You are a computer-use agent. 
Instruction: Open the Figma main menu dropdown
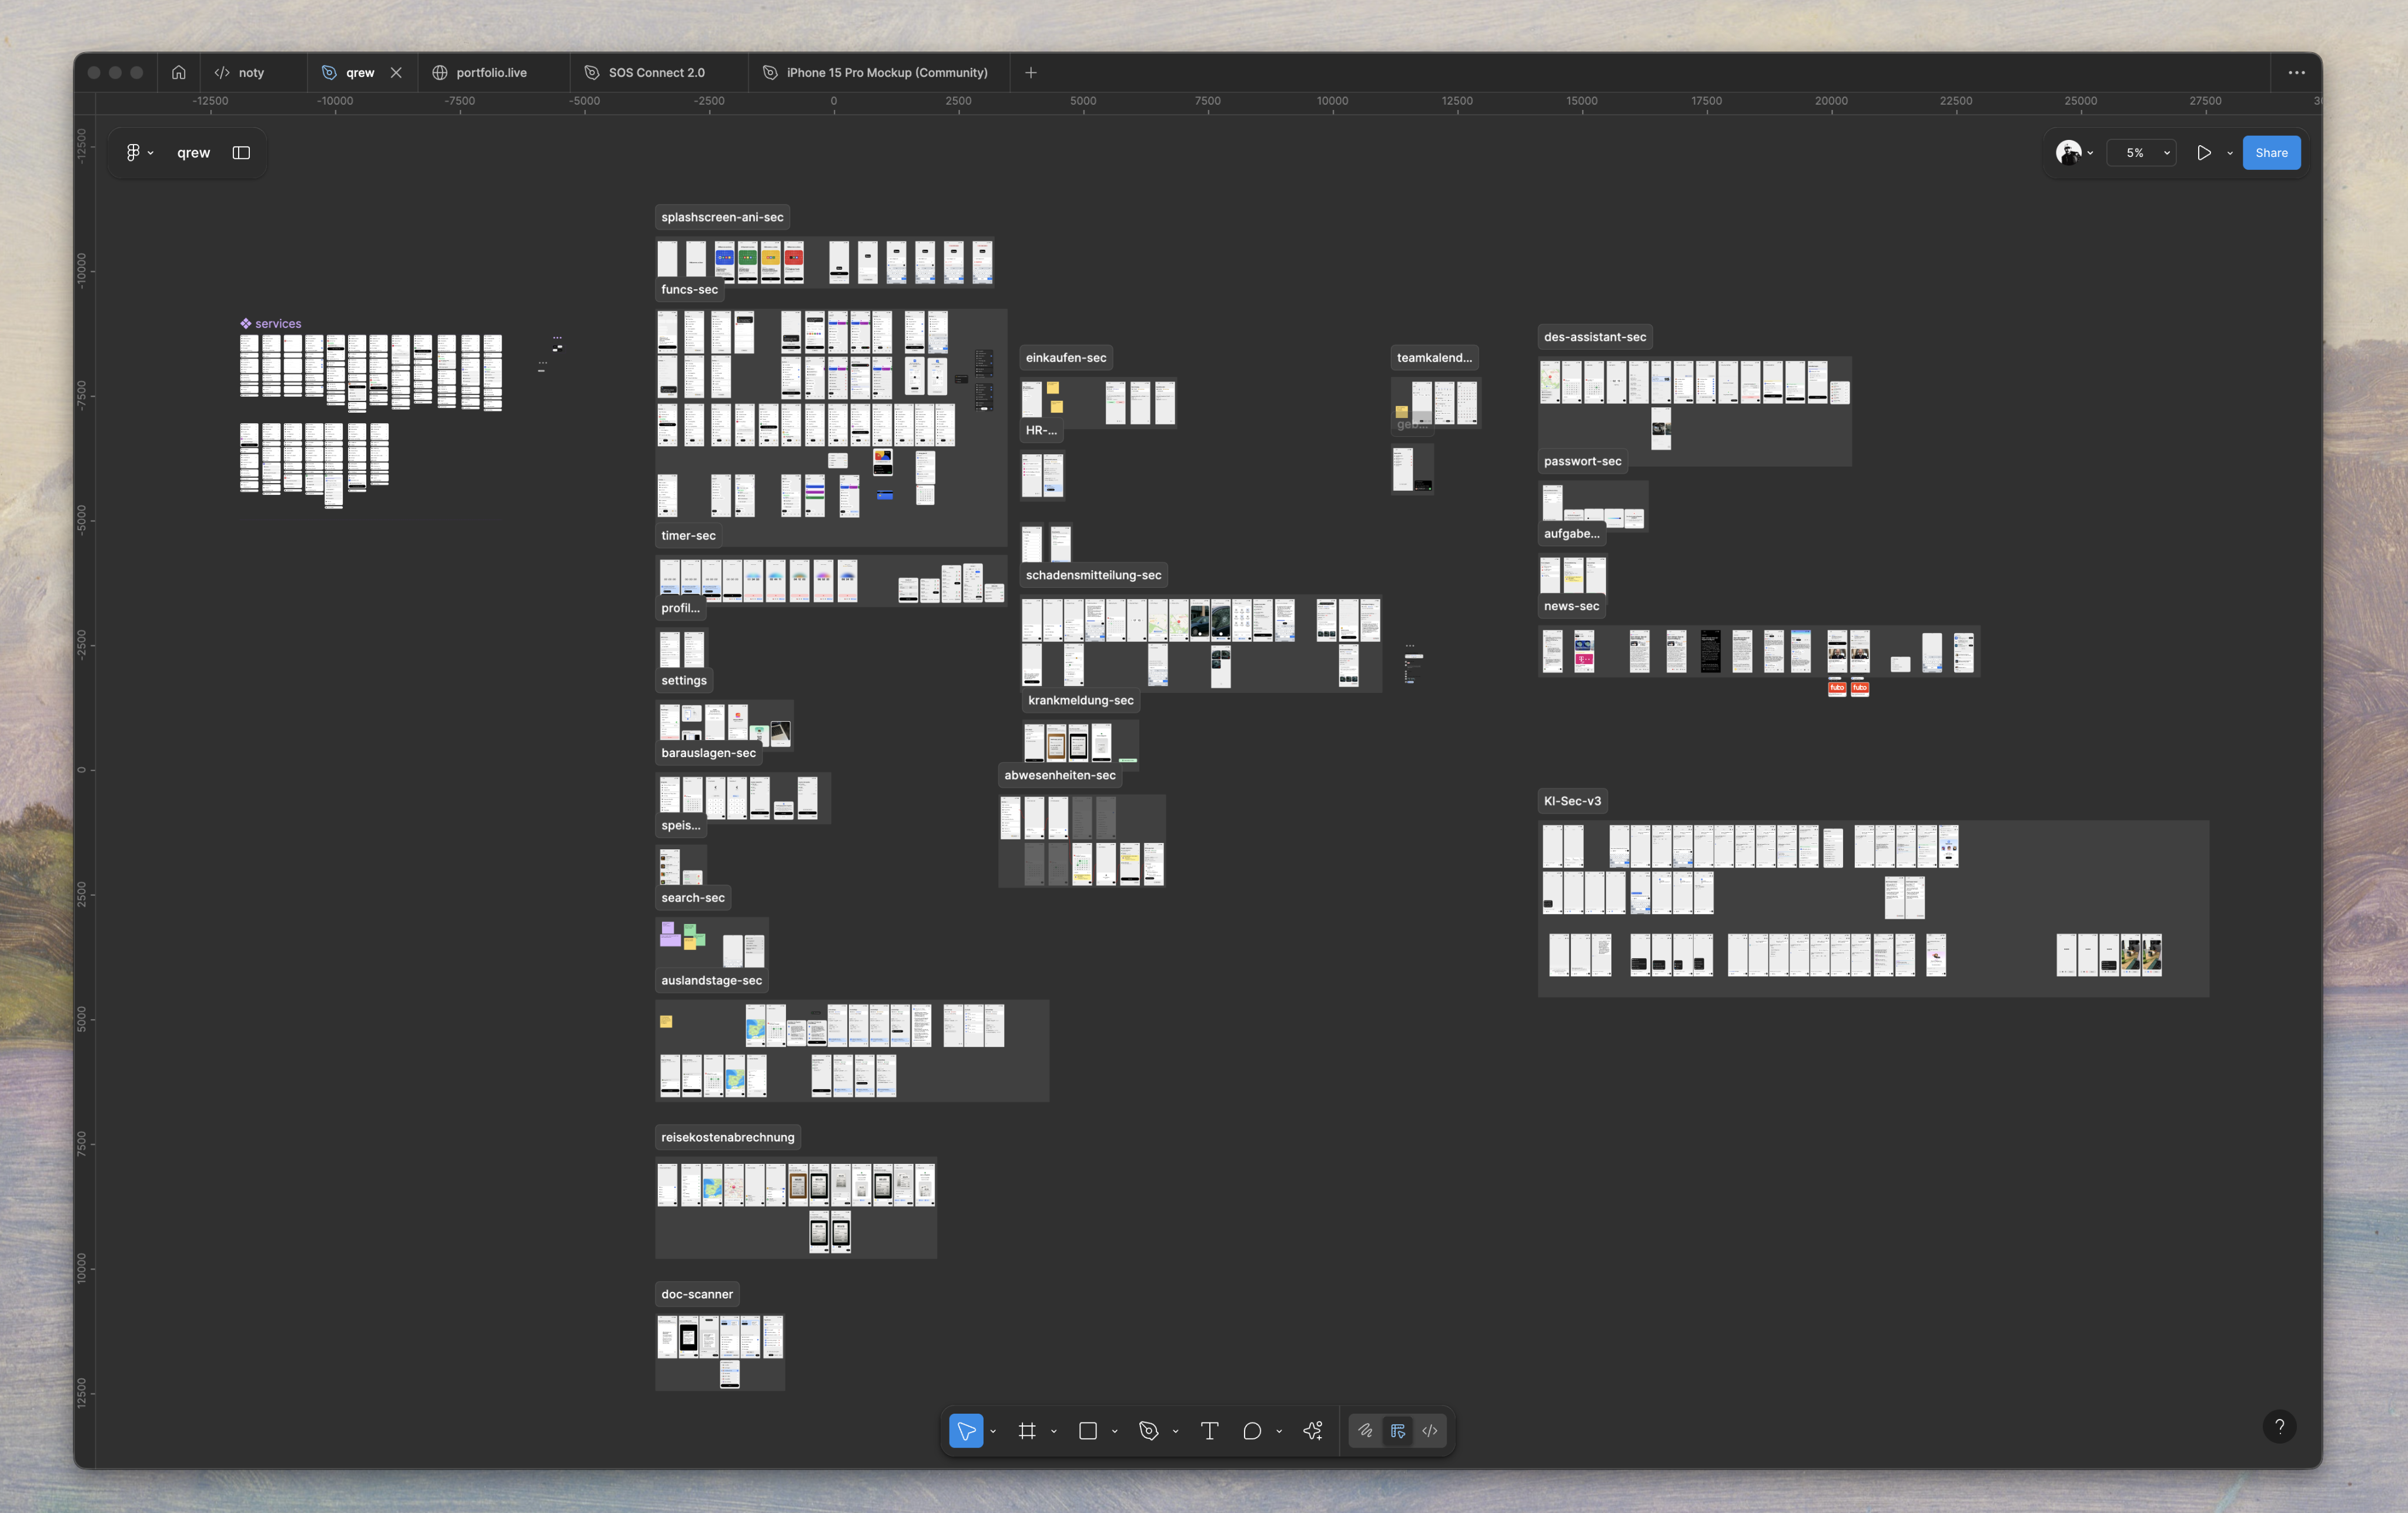pos(138,153)
